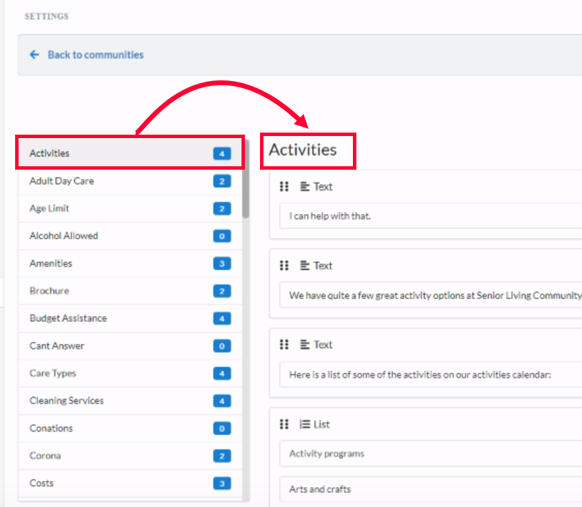The height and width of the screenshot is (507, 582).
Task: Click the numbered list type icon
Action: [x=305, y=425]
